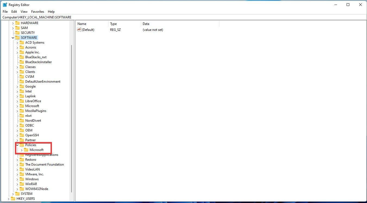367x203 pixels.
Task: Expand the VMware, Inc. key
Action: point(17,174)
